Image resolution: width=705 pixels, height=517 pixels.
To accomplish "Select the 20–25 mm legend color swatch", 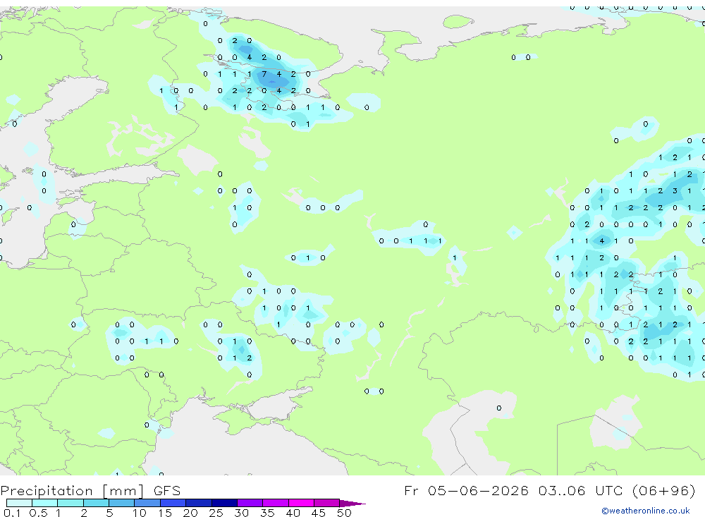I will (x=199, y=503).
